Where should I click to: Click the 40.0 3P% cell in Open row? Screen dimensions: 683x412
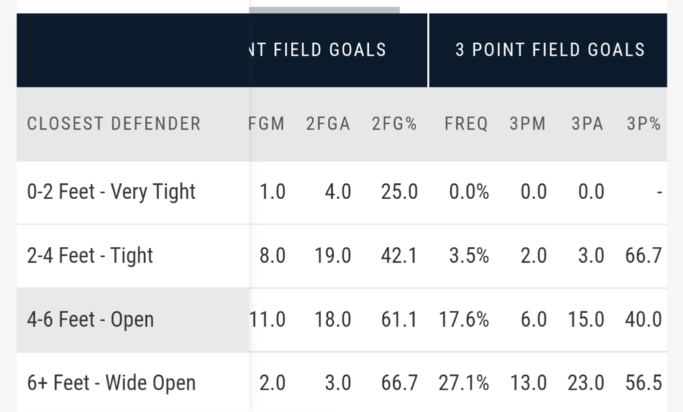(644, 319)
